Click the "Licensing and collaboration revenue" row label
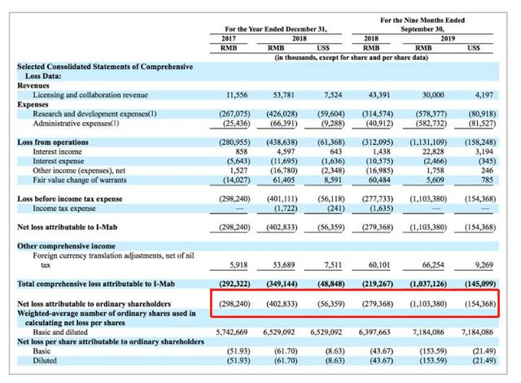 pyautogui.click(x=90, y=95)
